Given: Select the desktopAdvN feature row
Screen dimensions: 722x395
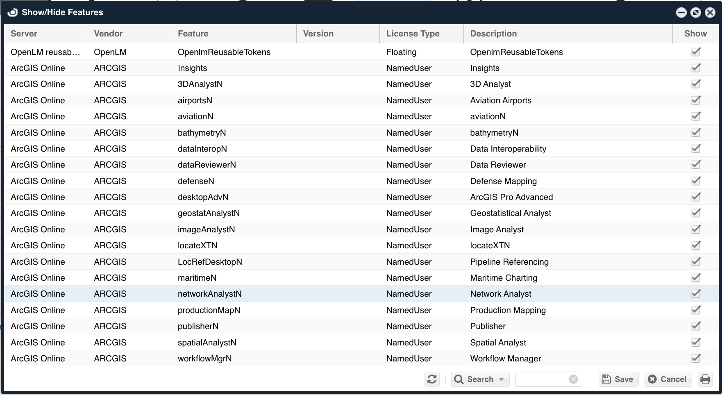Looking at the screenshot, I should click(x=203, y=197).
